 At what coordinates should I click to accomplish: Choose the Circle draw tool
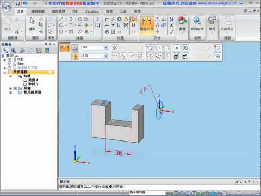[x=61, y=32]
